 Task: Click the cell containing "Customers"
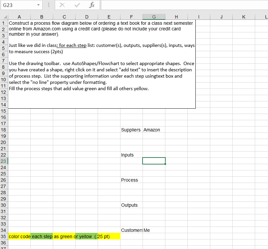[131, 230]
